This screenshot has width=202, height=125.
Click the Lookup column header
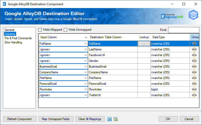144,37
